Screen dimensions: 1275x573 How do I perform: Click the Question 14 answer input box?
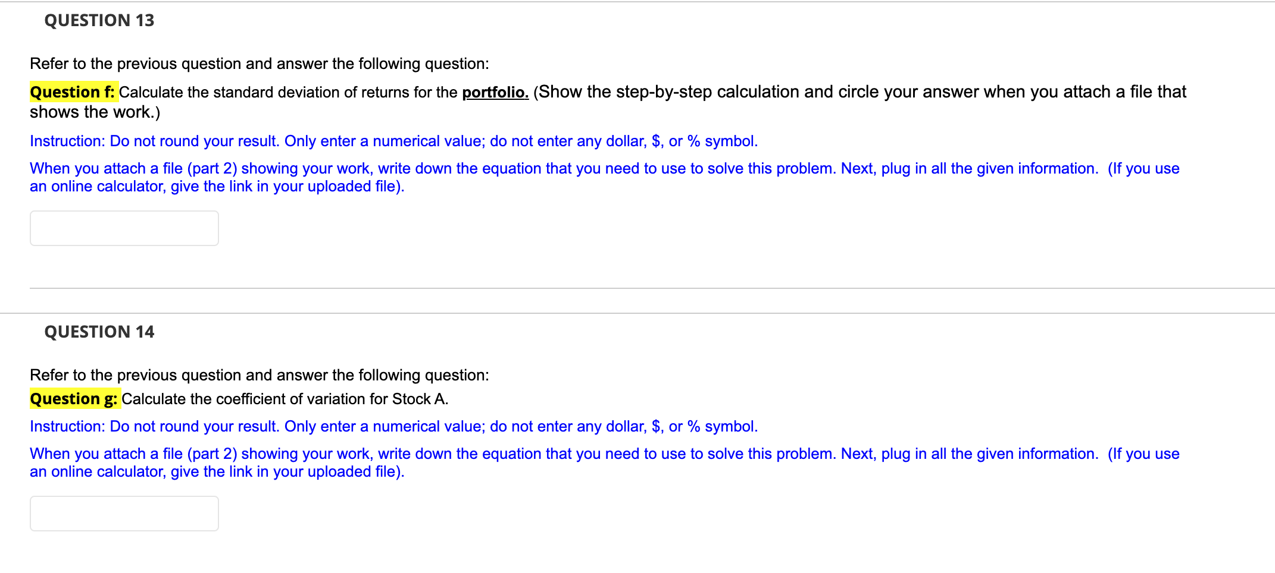pos(124,513)
